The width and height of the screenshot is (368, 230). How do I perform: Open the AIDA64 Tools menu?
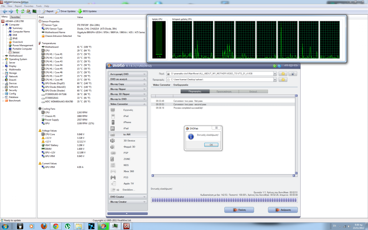[39, 6]
